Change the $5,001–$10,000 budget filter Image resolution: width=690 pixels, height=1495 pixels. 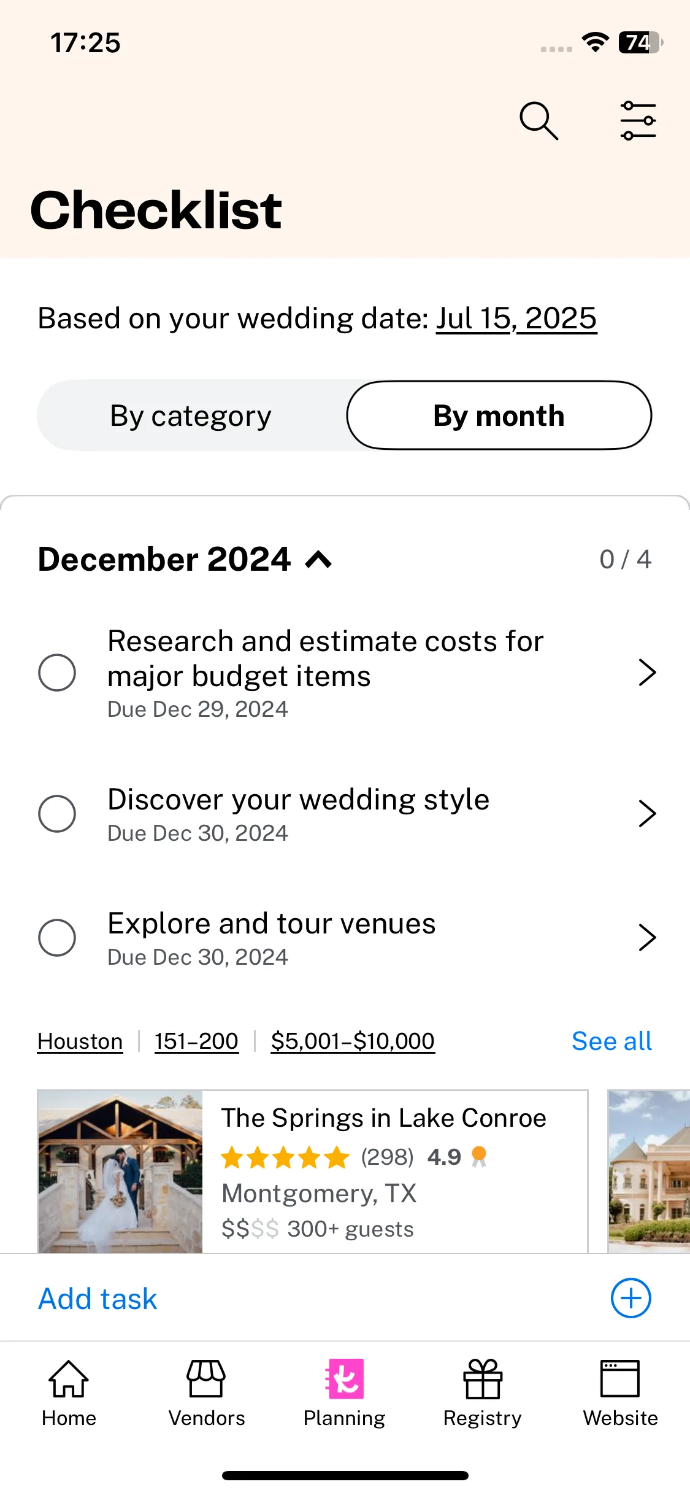pyautogui.click(x=353, y=1041)
